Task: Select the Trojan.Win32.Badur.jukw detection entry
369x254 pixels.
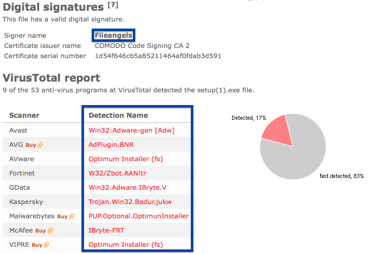Action: [130, 202]
